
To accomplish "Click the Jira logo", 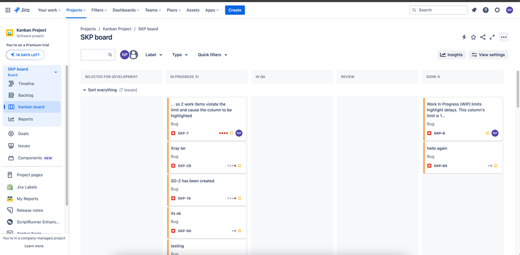I will (22, 10).
